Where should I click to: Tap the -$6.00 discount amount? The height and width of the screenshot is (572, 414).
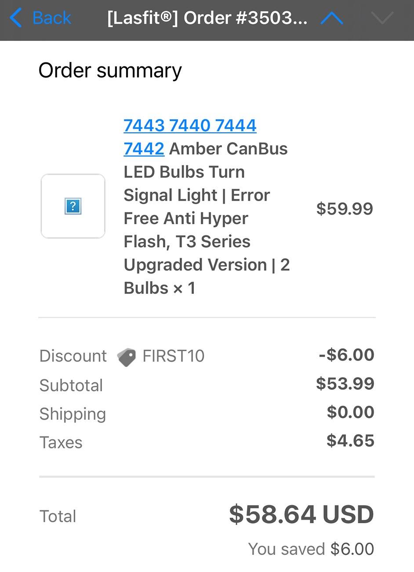click(x=346, y=355)
